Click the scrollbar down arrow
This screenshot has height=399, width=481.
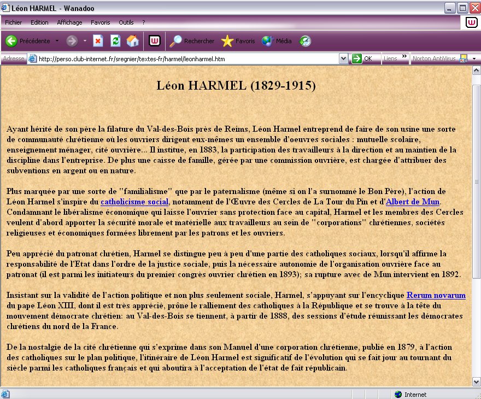pyautogui.click(x=477, y=382)
